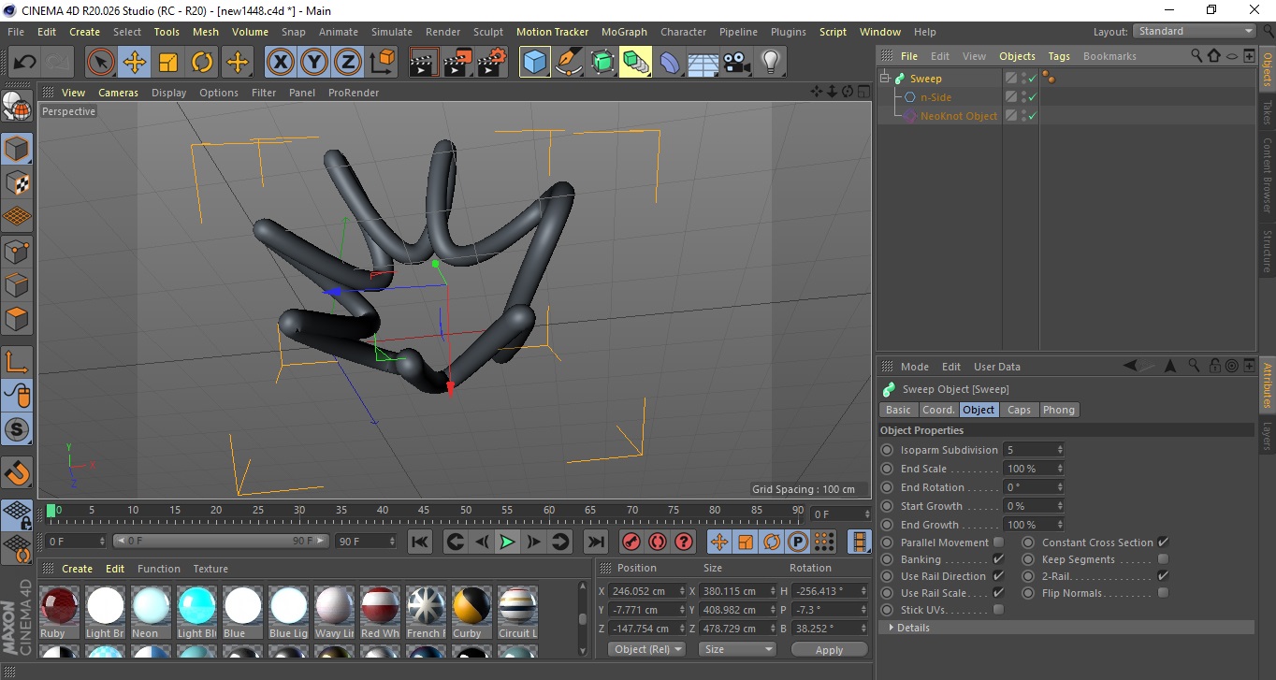
Task: Open the Camera objects icon
Action: pos(737,63)
